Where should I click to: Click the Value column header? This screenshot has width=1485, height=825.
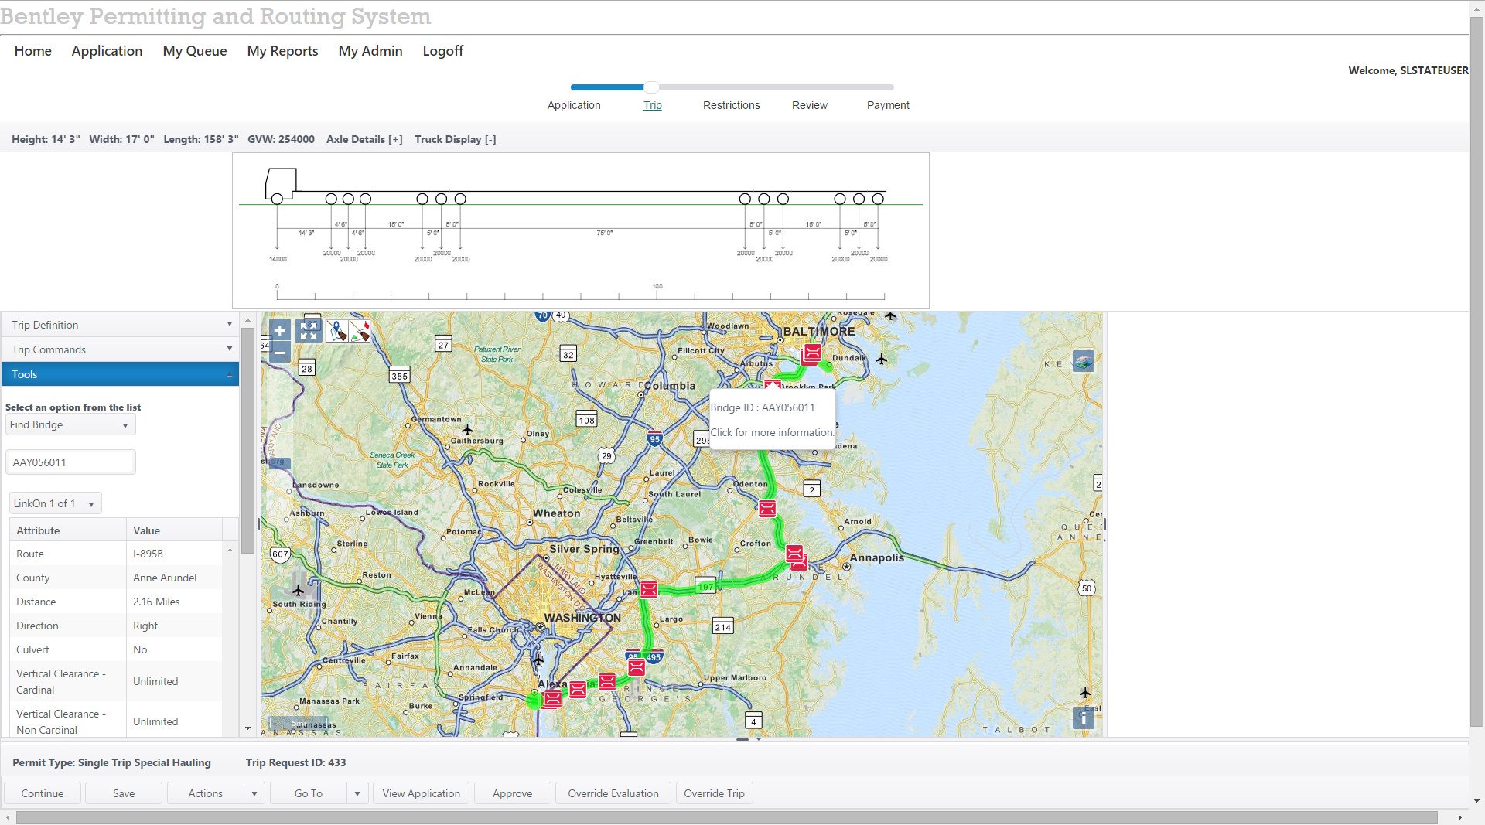coord(175,530)
